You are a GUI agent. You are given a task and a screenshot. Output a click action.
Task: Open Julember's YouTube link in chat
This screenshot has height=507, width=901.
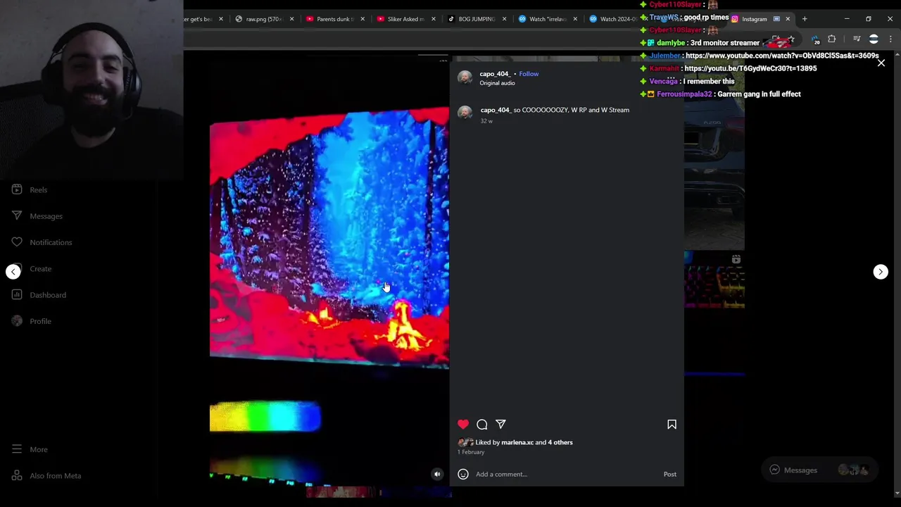(x=782, y=56)
